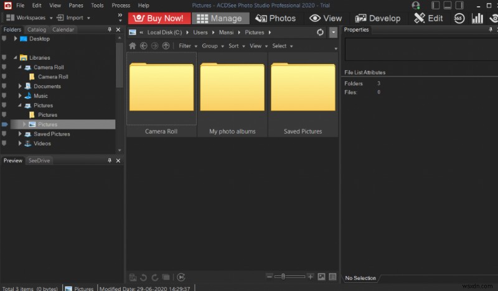Open the Group dropdown
The image size is (498, 291).
click(213, 46)
